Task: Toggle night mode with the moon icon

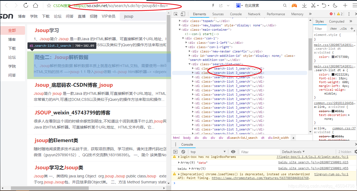Action: click(335, 5)
